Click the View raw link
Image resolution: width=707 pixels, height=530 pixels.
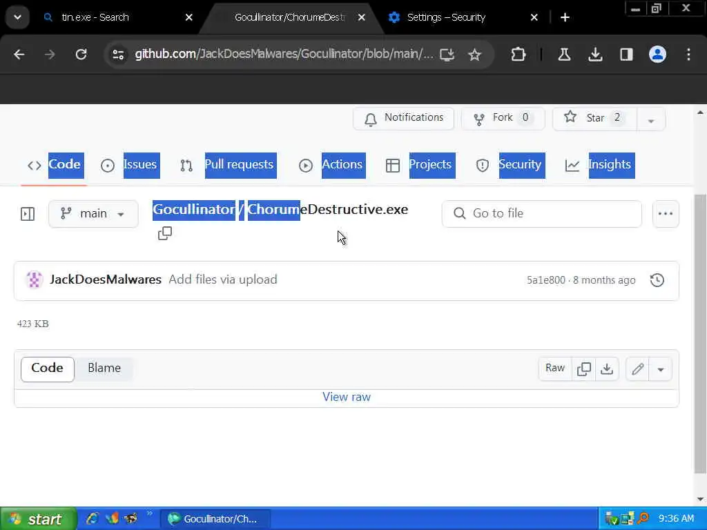[347, 397]
